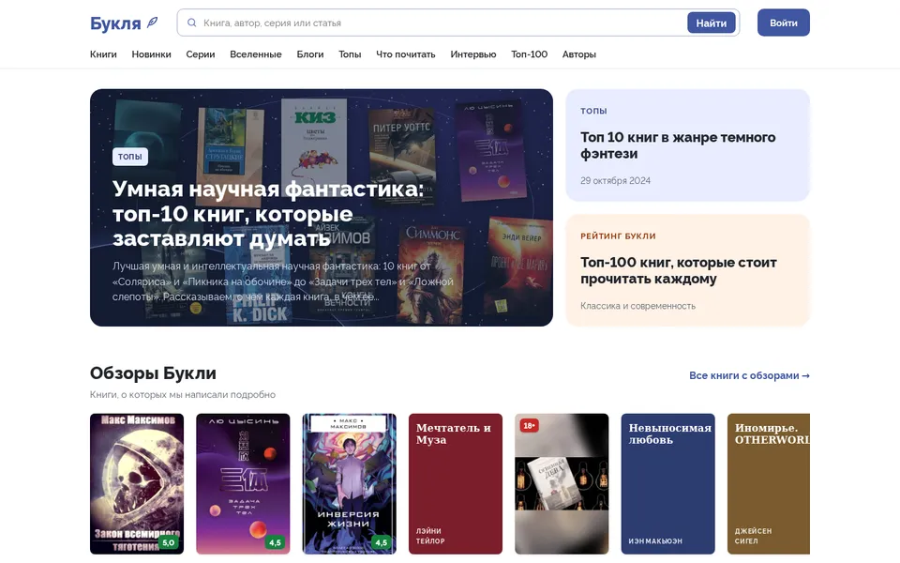Open Топ-100 книг, которые стоит прочитать каждому
The image size is (900, 563).
coord(679,270)
